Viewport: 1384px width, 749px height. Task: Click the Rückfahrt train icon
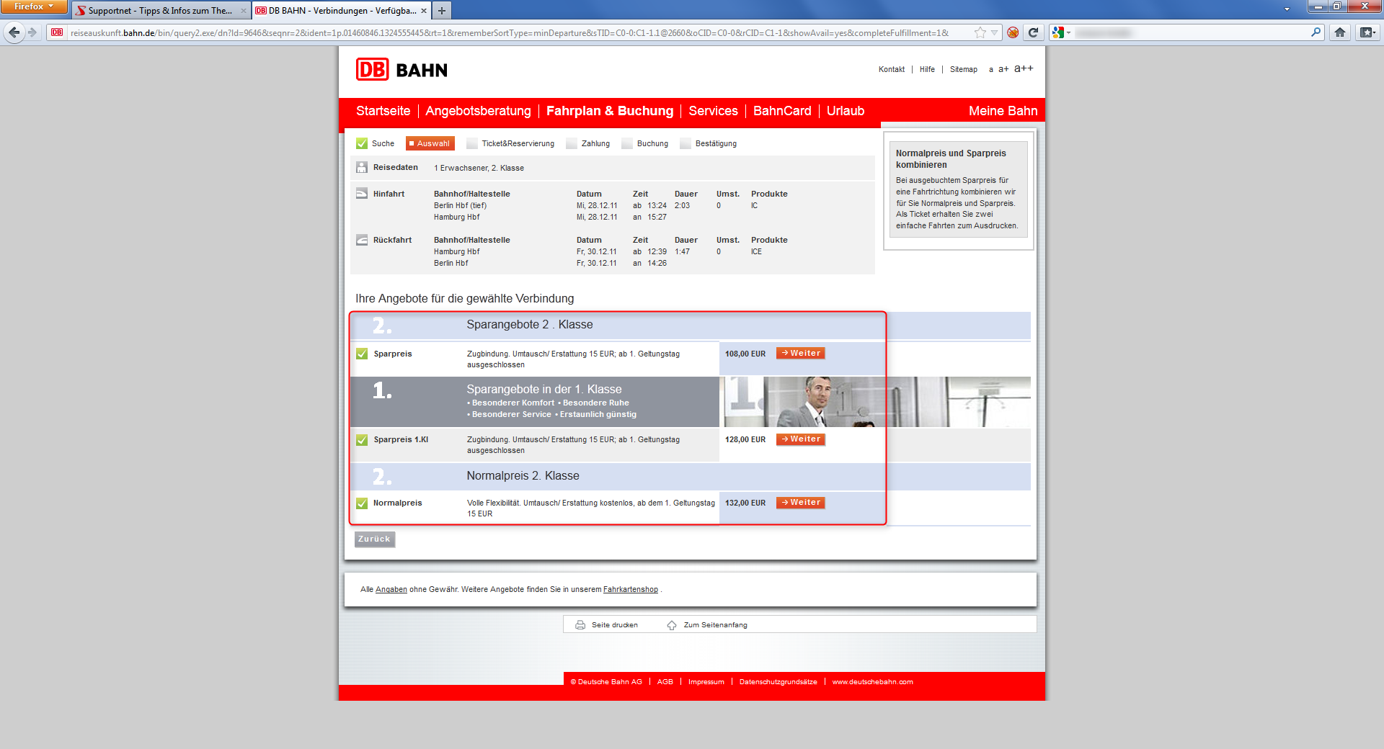[x=362, y=240]
